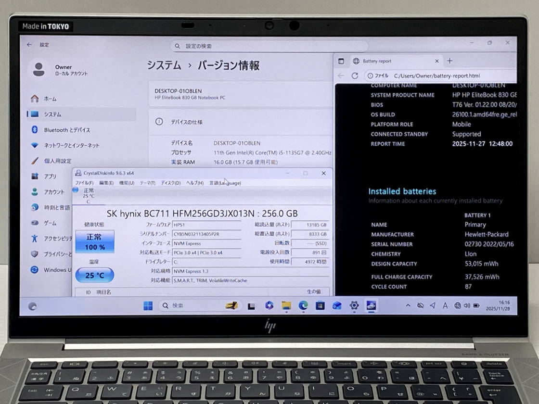
Task: Click the 25 °C temperature button
Action: (95, 275)
